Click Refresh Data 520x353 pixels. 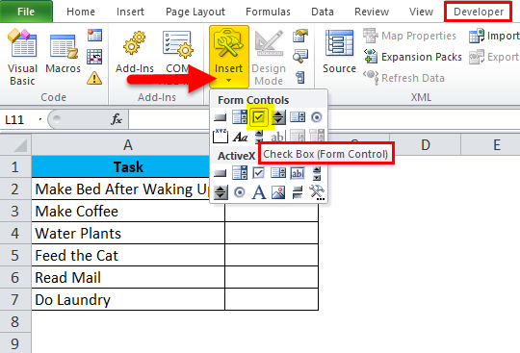tap(403, 78)
